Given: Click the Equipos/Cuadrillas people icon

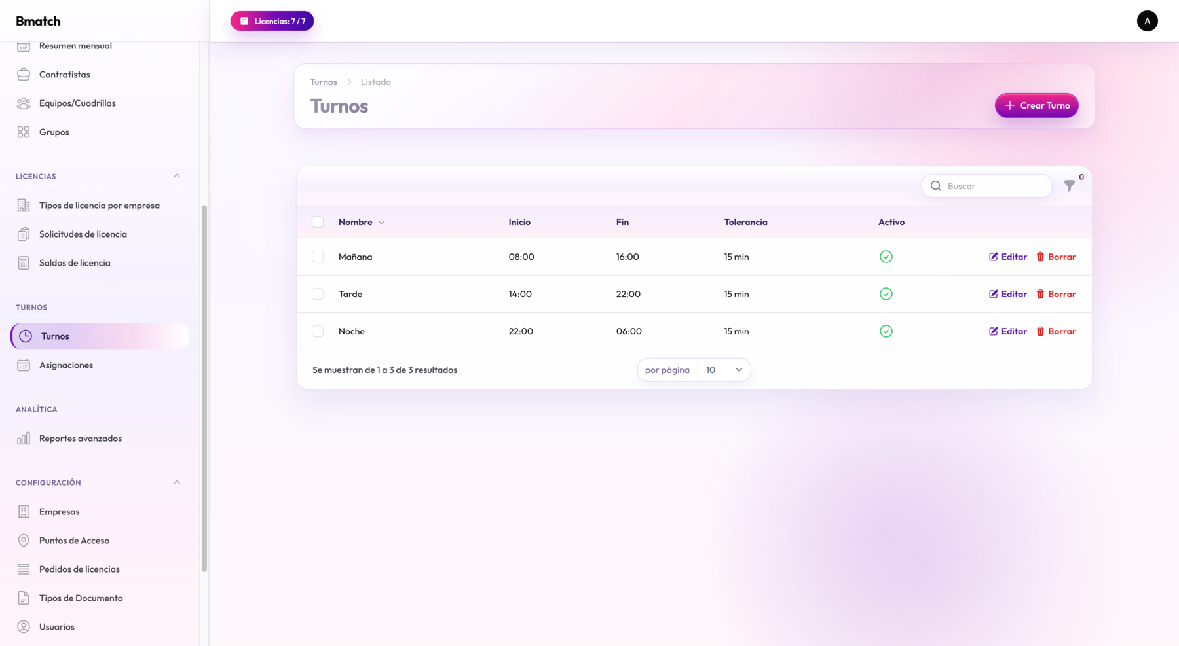Looking at the screenshot, I should [24, 103].
